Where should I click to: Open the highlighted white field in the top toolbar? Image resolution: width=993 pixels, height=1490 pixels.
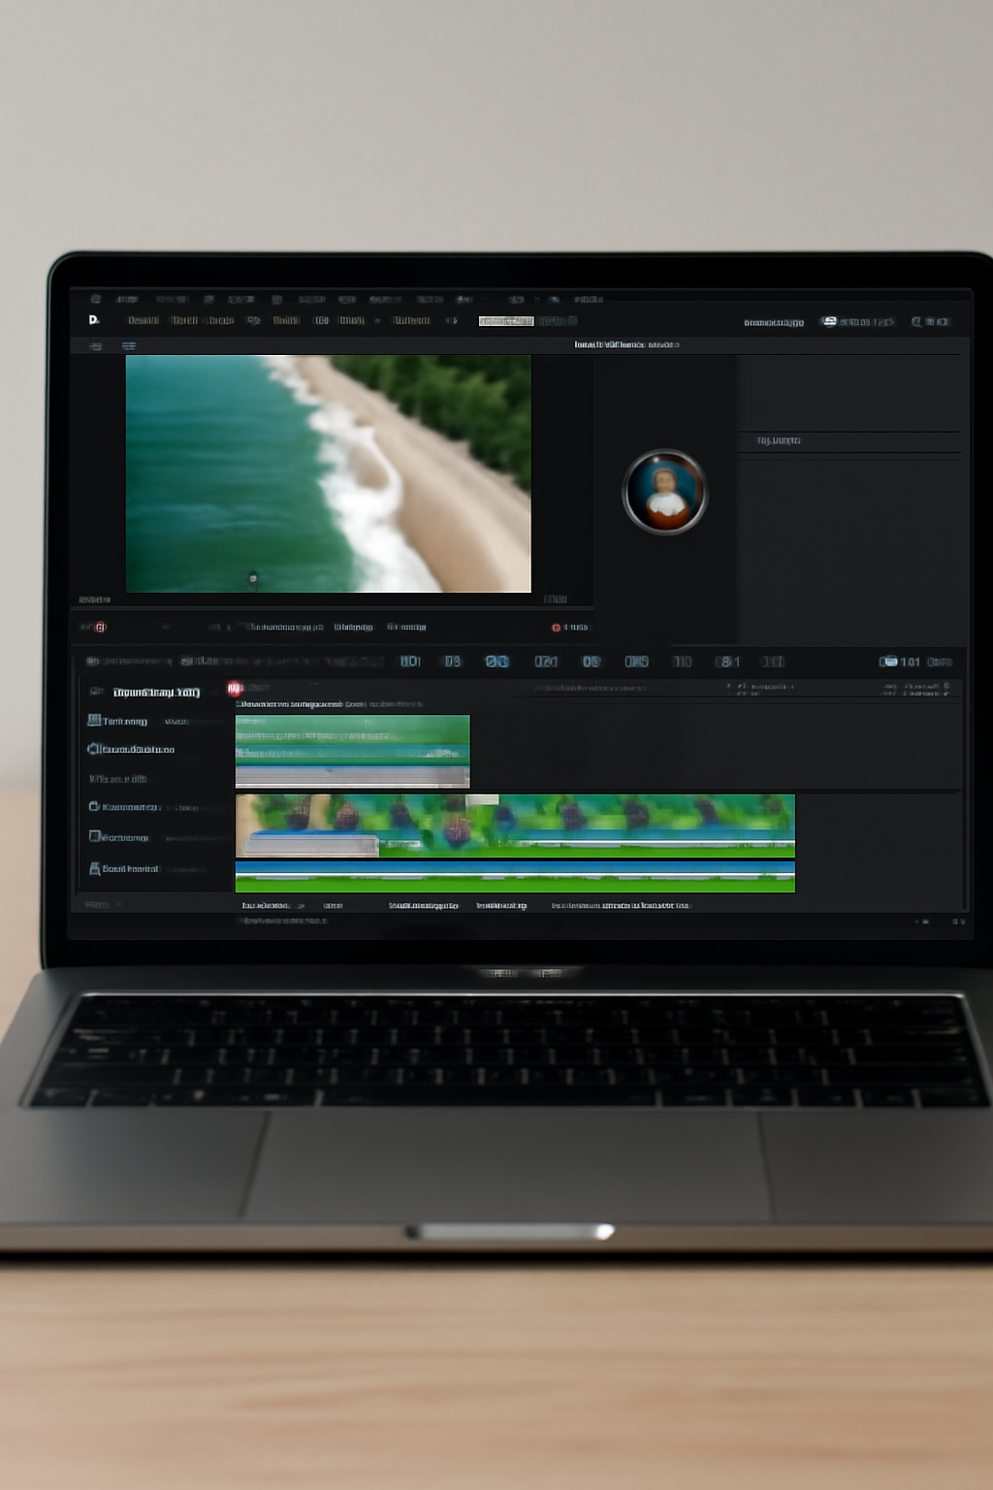click(x=505, y=321)
